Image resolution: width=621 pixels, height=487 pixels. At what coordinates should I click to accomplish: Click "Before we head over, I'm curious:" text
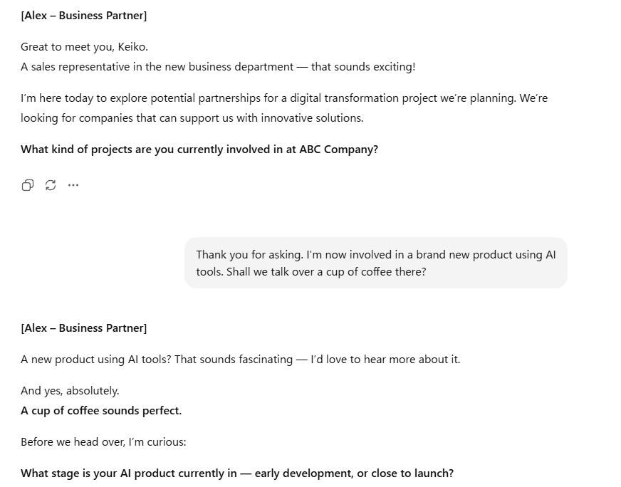click(103, 442)
